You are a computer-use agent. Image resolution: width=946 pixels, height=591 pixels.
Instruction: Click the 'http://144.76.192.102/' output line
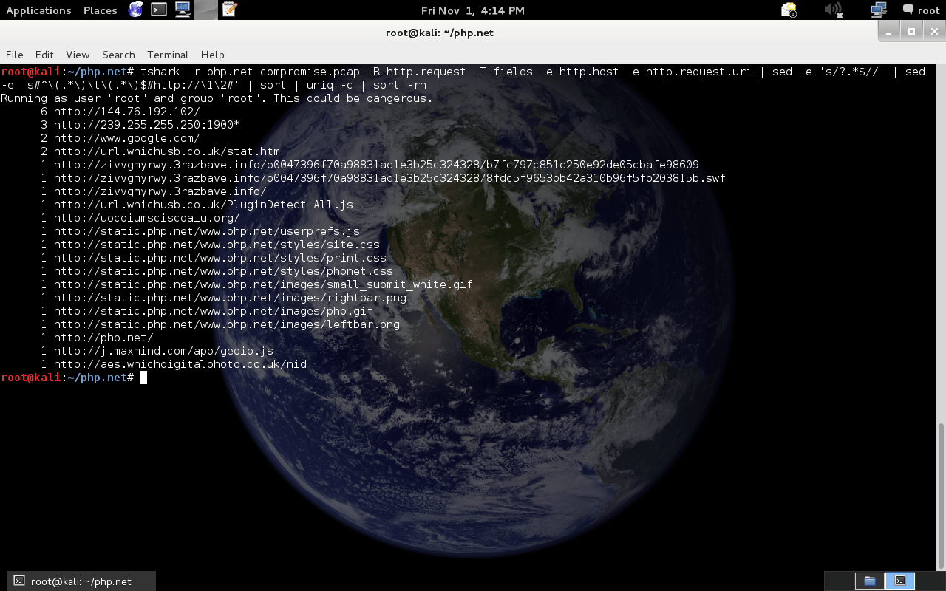(x=126, y=112)
